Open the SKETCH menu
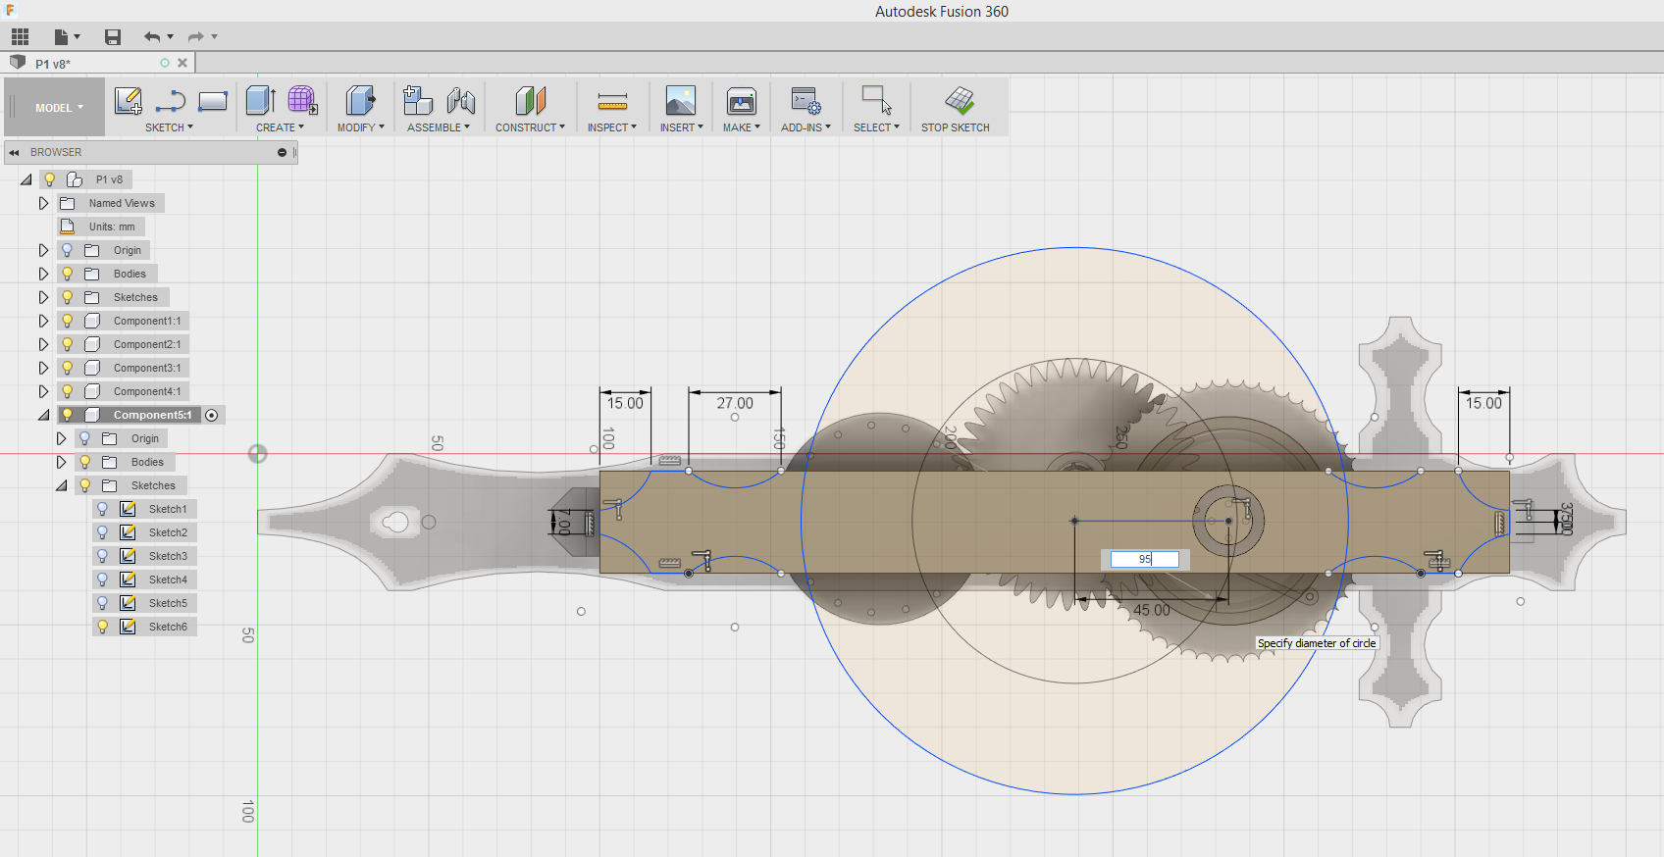This screenshot has width=1664, height=857. pyautogui.click(x=169, y=127)
